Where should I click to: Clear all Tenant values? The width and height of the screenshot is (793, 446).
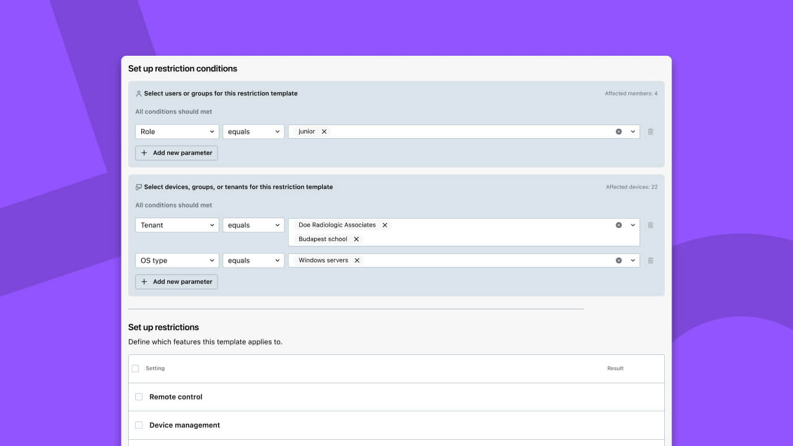tap(618, 225)
